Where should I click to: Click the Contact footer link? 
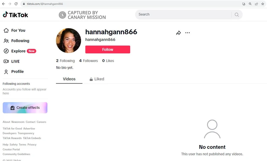(x=30, y=122)
